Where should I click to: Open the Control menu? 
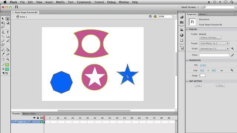pyautogui.click(x=99, y=2)
